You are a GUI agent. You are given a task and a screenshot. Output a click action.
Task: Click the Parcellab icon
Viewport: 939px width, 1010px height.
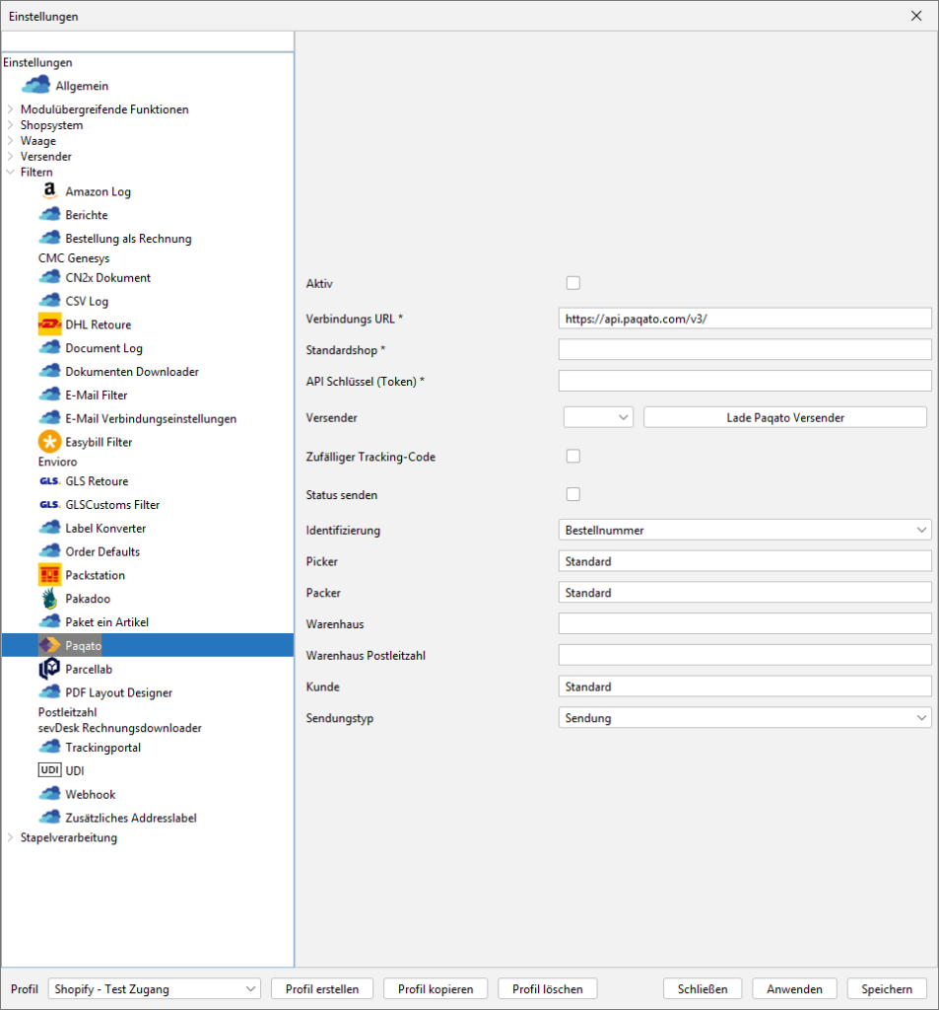[49, 670]
